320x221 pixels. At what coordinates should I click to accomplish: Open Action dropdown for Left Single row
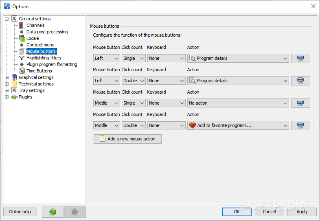[238, 58]
